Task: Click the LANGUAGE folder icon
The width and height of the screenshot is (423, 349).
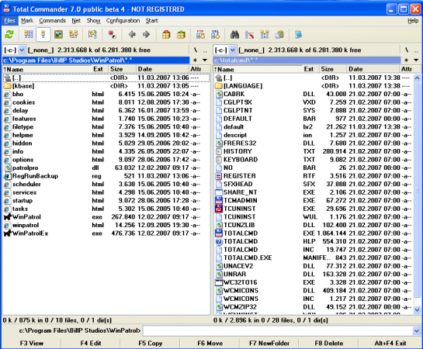Action: coord(219,86)
